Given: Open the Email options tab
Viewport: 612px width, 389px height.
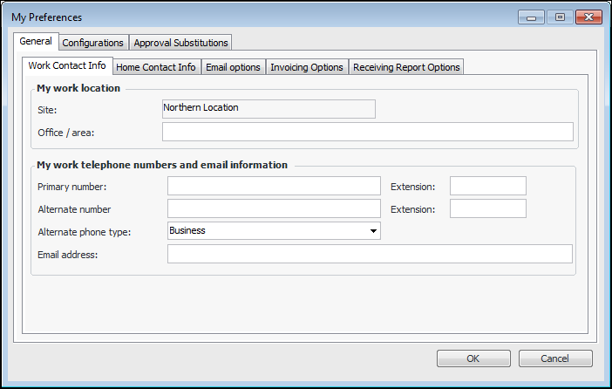Looking at the screenshot, I should pyautogui.click(x=233, y=67).
